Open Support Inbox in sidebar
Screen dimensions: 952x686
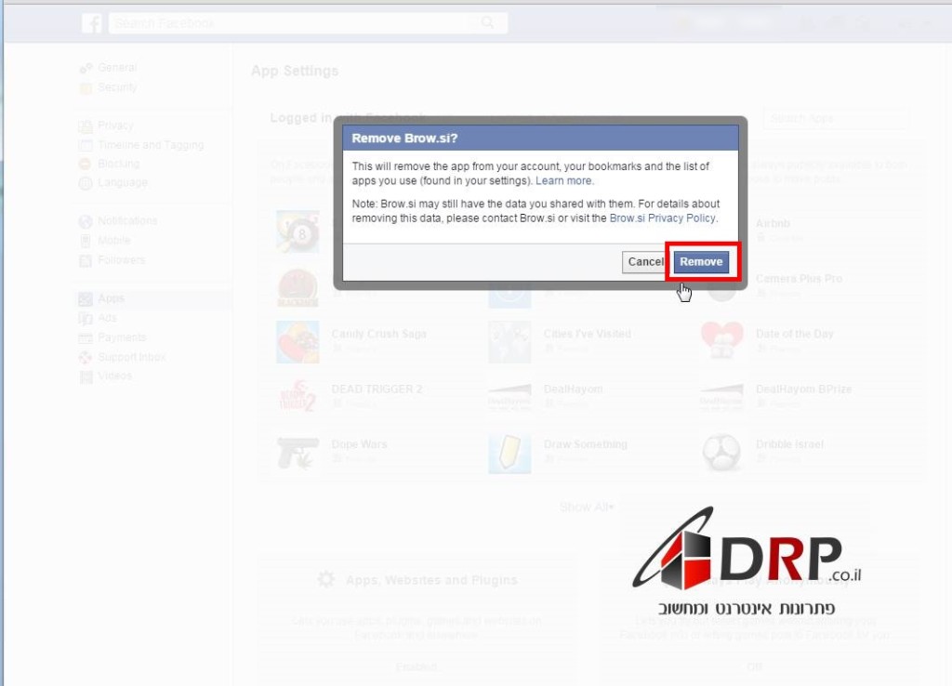point(131,357)
